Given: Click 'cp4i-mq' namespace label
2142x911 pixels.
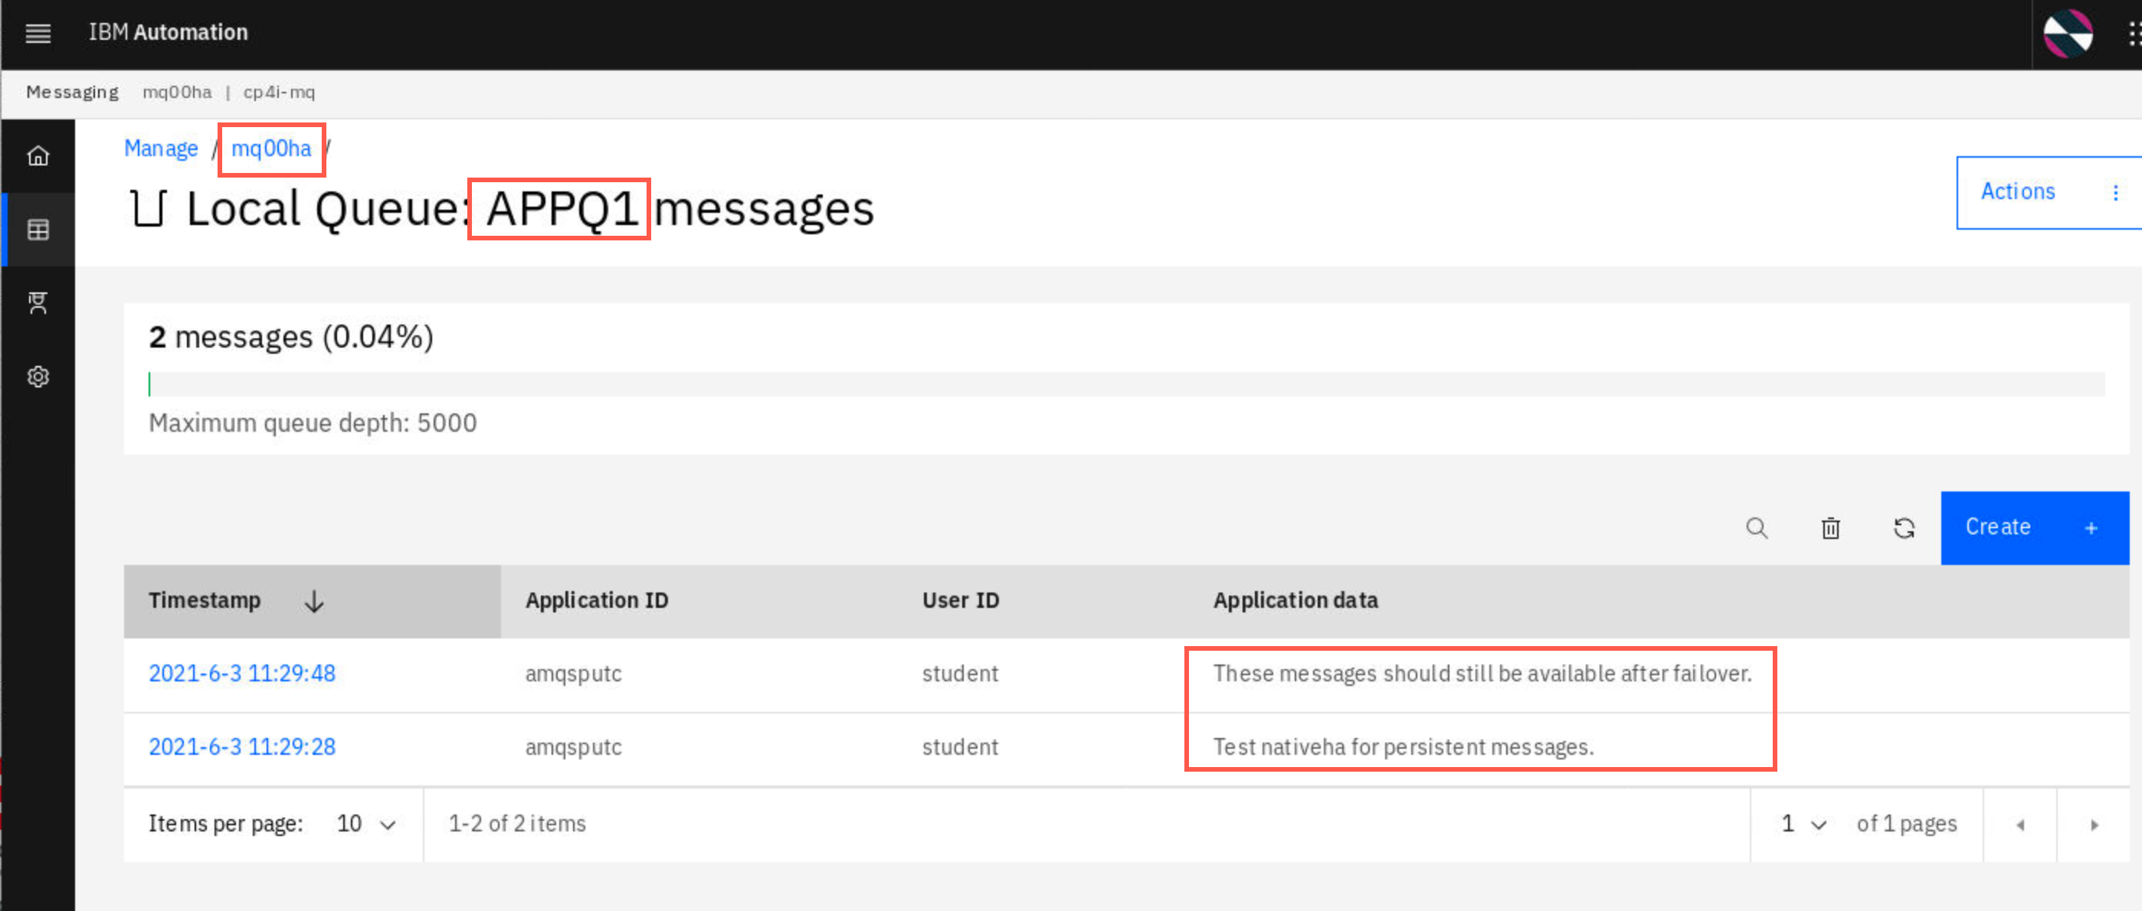Looking at the screenshot, I should click(x=279, y=93).
